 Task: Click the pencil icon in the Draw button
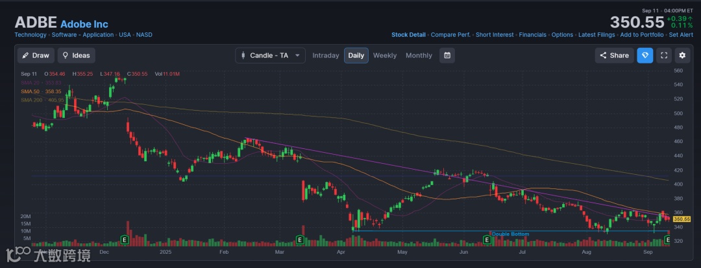pos(26,55)
